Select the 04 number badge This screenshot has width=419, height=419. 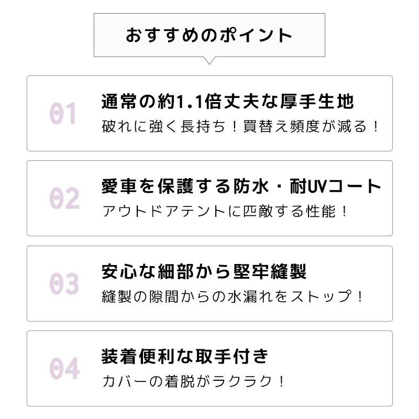point(64,369)
